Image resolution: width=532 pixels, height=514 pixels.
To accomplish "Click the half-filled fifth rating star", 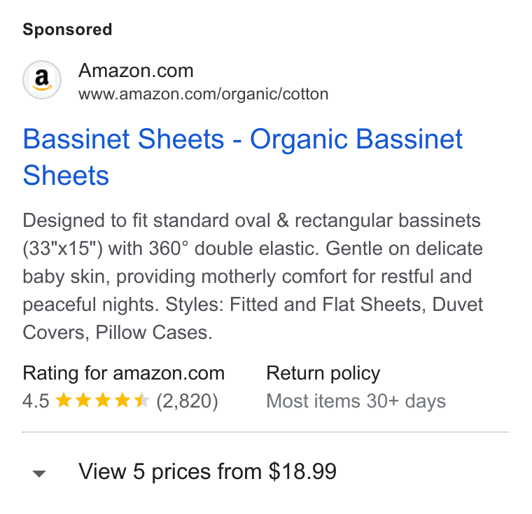I will [141, 401].
